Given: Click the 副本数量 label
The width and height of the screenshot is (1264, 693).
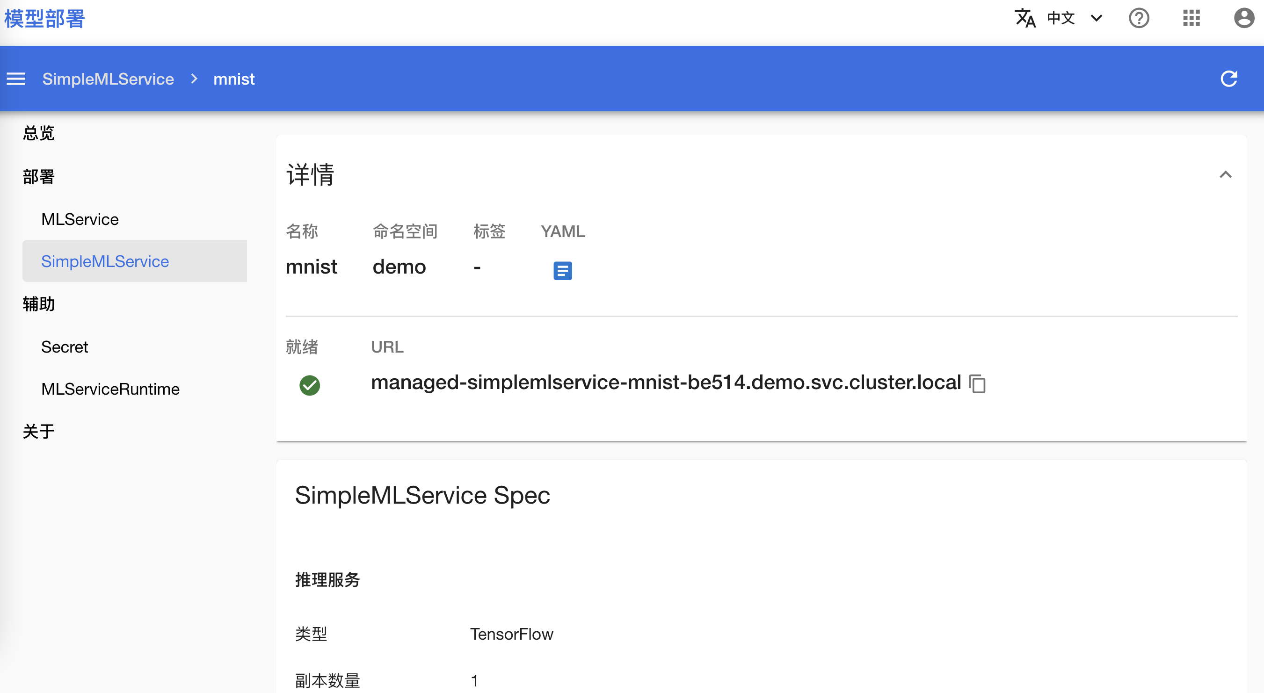Looking at the screenshot, I should [327, 681].
